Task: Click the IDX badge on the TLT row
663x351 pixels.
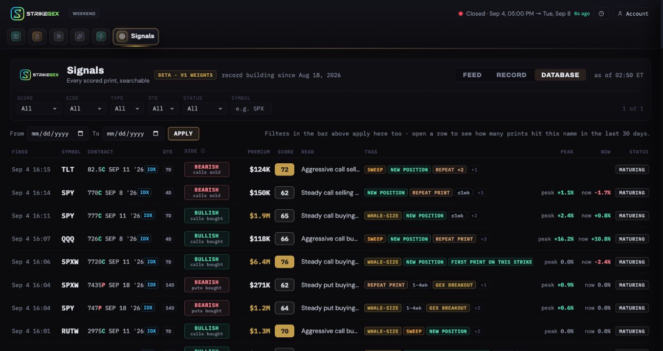Action: pyautogui.click(x=152, y=170)
